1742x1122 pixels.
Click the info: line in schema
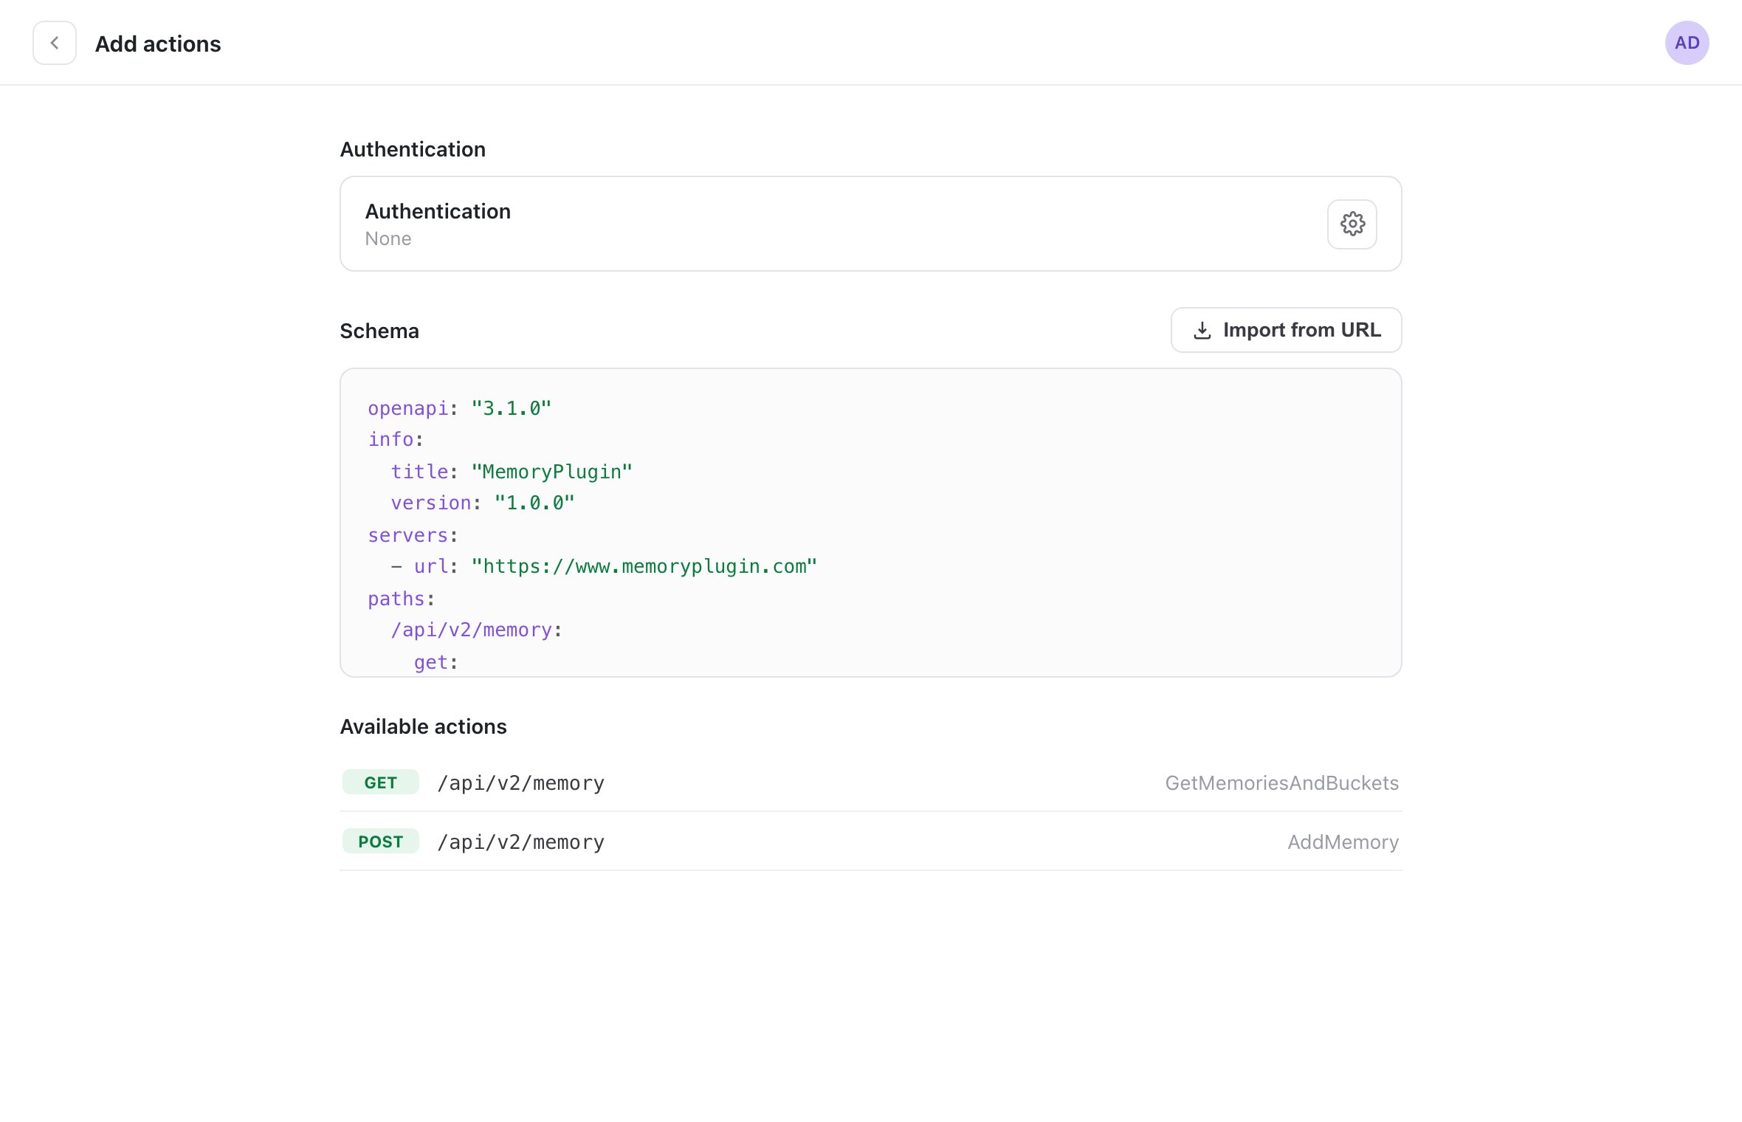pyautogui.click(x=396, y=439)
